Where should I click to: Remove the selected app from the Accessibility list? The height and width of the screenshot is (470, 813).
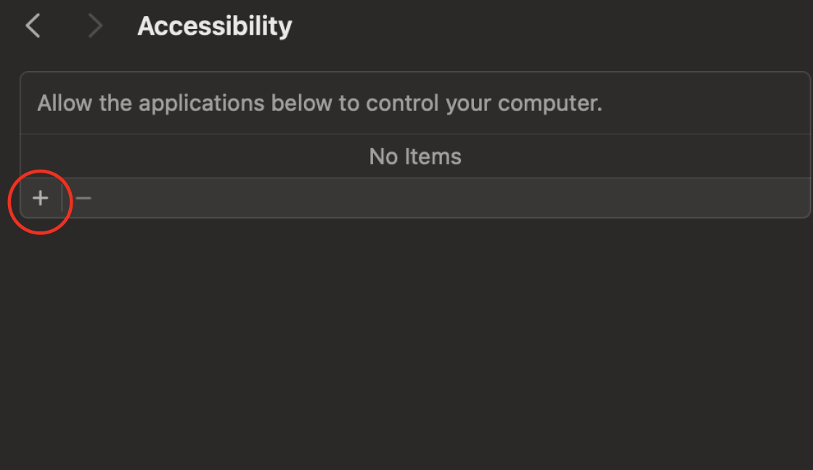[x=83, y=198]
